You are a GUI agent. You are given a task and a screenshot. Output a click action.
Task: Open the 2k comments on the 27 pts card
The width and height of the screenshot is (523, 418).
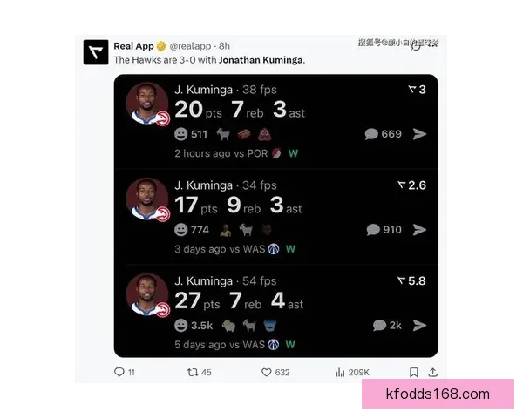click(387, 326)
